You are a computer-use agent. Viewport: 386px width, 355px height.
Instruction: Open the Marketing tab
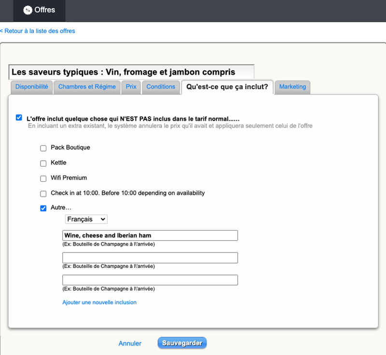292,87
